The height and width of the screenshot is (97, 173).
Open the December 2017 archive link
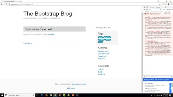pyautogui.click(x=104, y=54)
